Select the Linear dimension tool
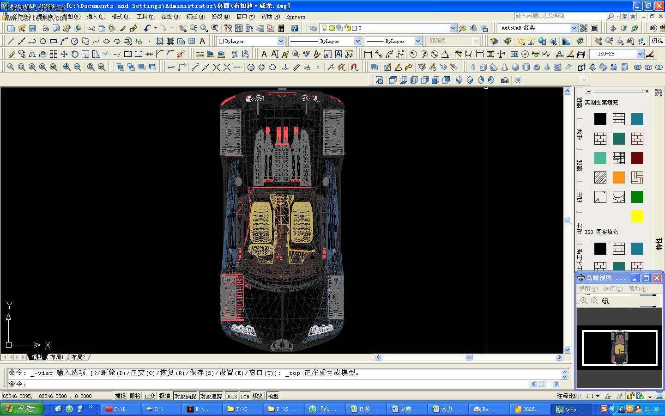Image resolution: width=665 pixels, height=416 pixels. tap(368, 54)
